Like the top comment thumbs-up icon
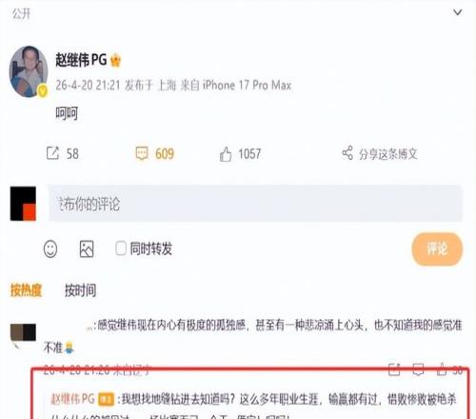 pos(442,369)
